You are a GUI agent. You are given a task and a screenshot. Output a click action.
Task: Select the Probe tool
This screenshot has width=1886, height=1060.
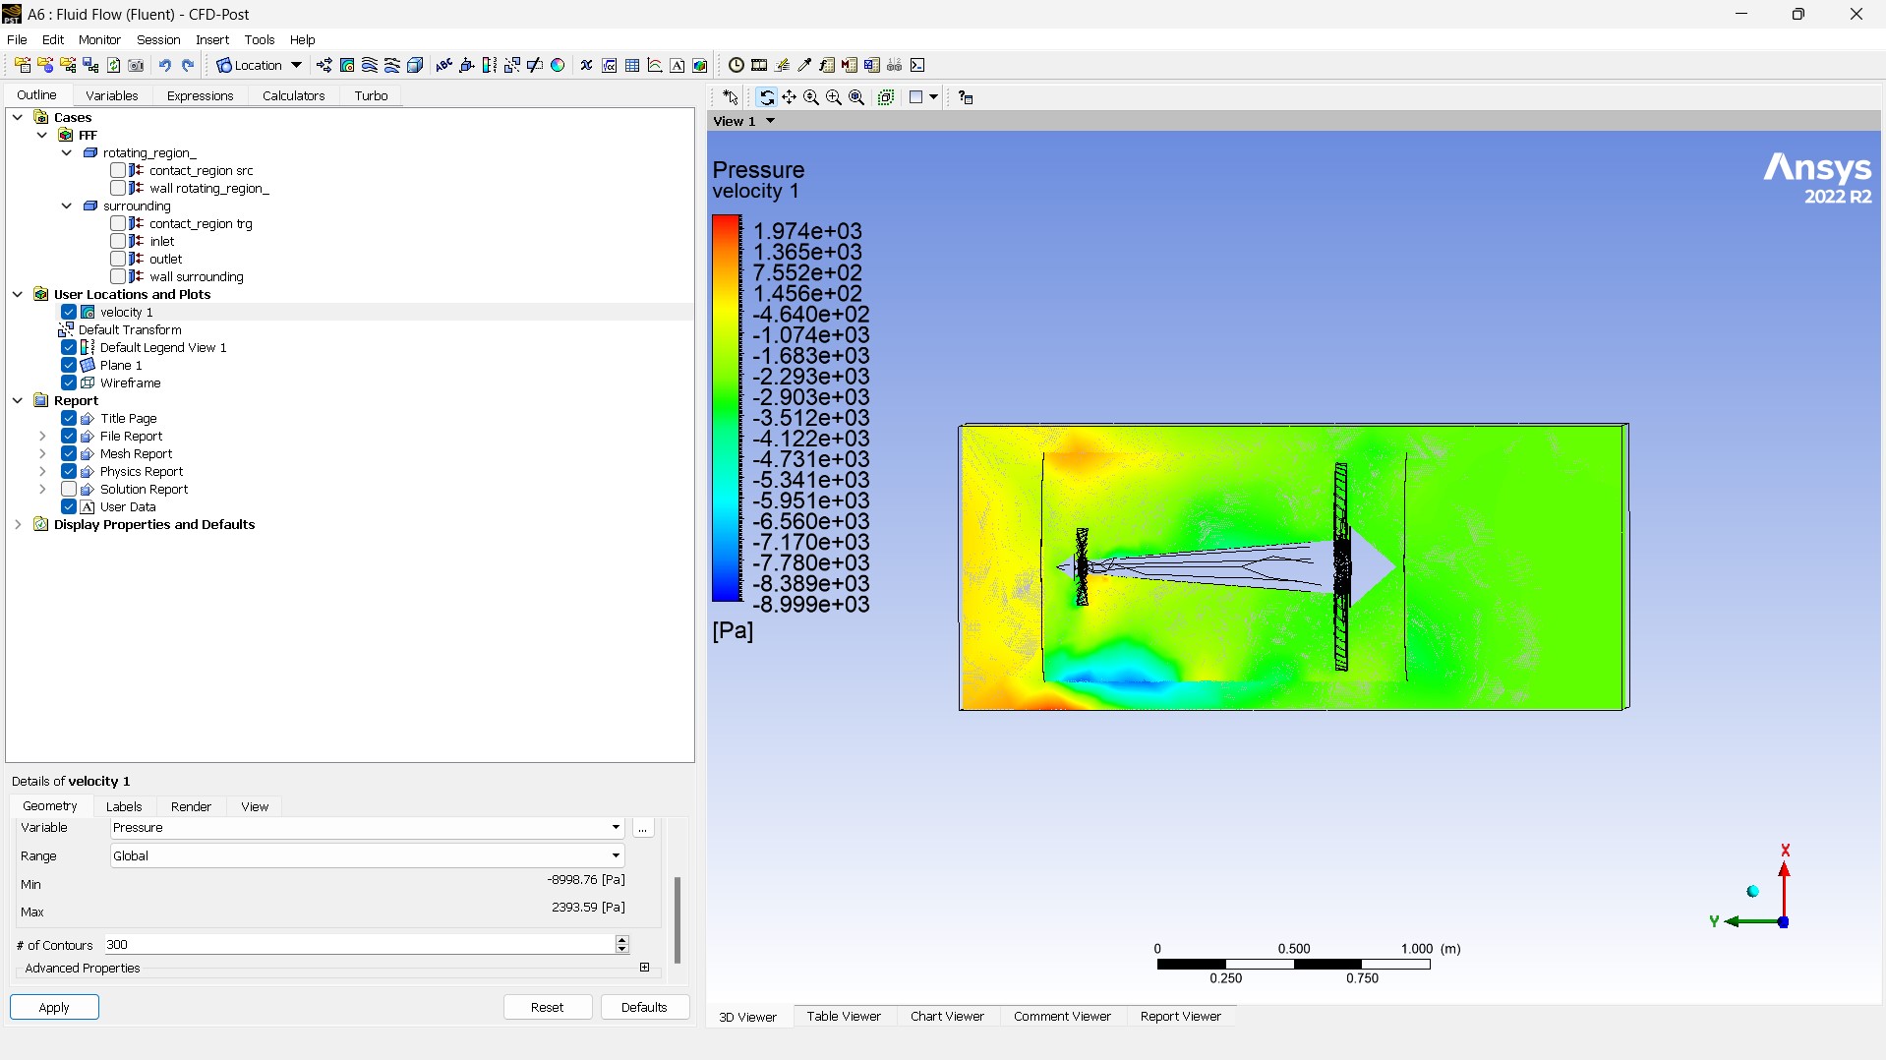(804, 65)
